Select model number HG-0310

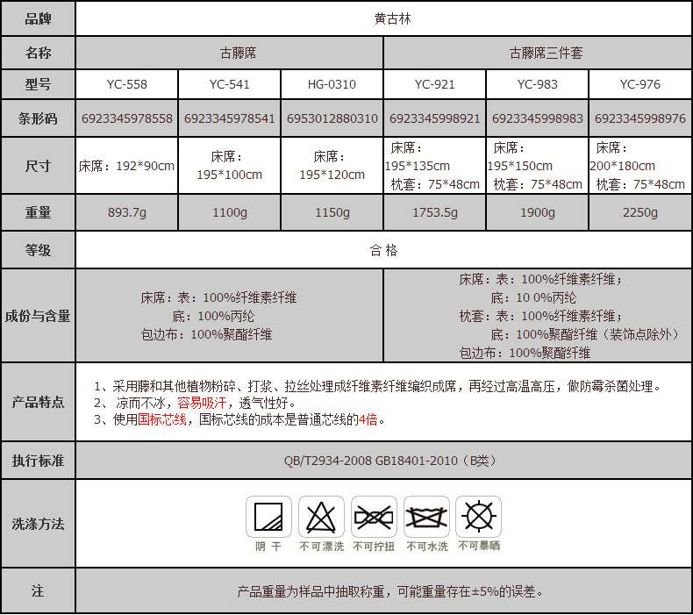[332, 84]
